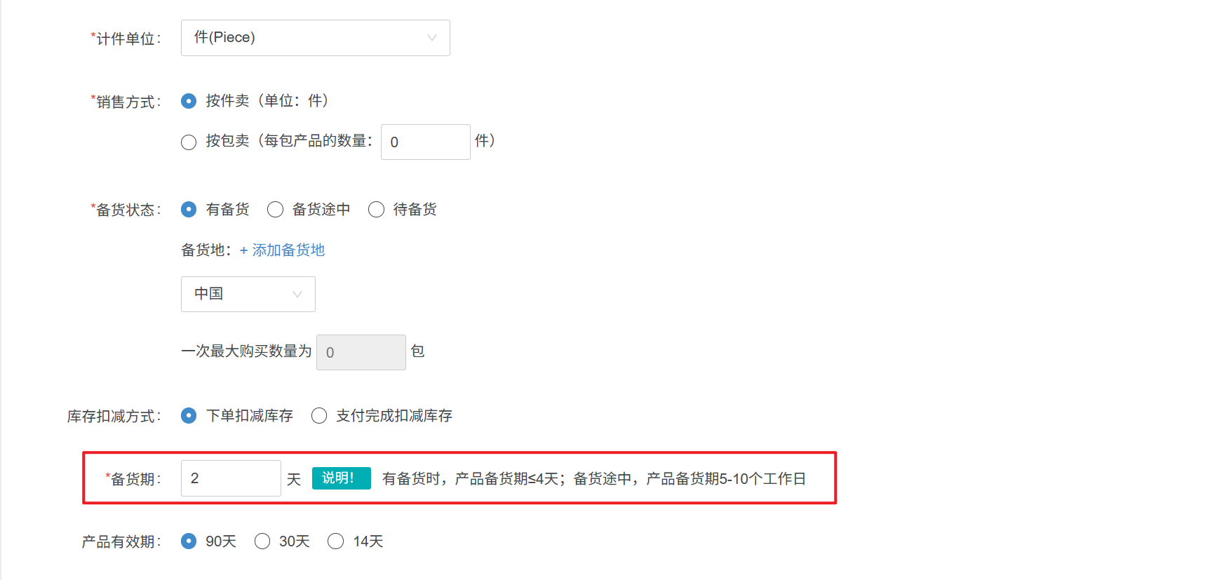This screenshot has width=1224, height=580.
Task: Select 14天 product validity period
Action: (x=336, y=541)
